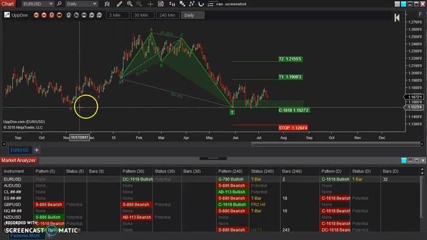Click DC-1618 Bullish cell in EURUSD row
427x240 pixels.
click(137, 179)
